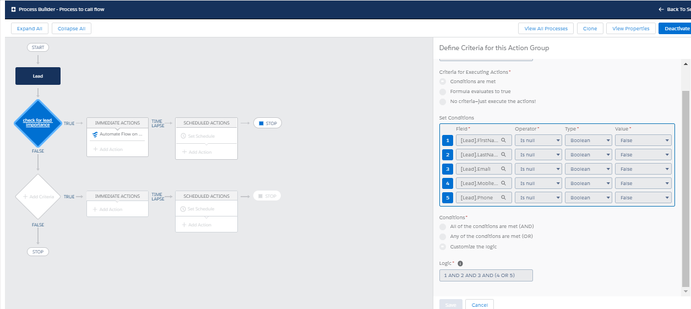The image size is (691, 309).
Task: Open the Value dropdown for condition 5
Action: tap(643, 198)
